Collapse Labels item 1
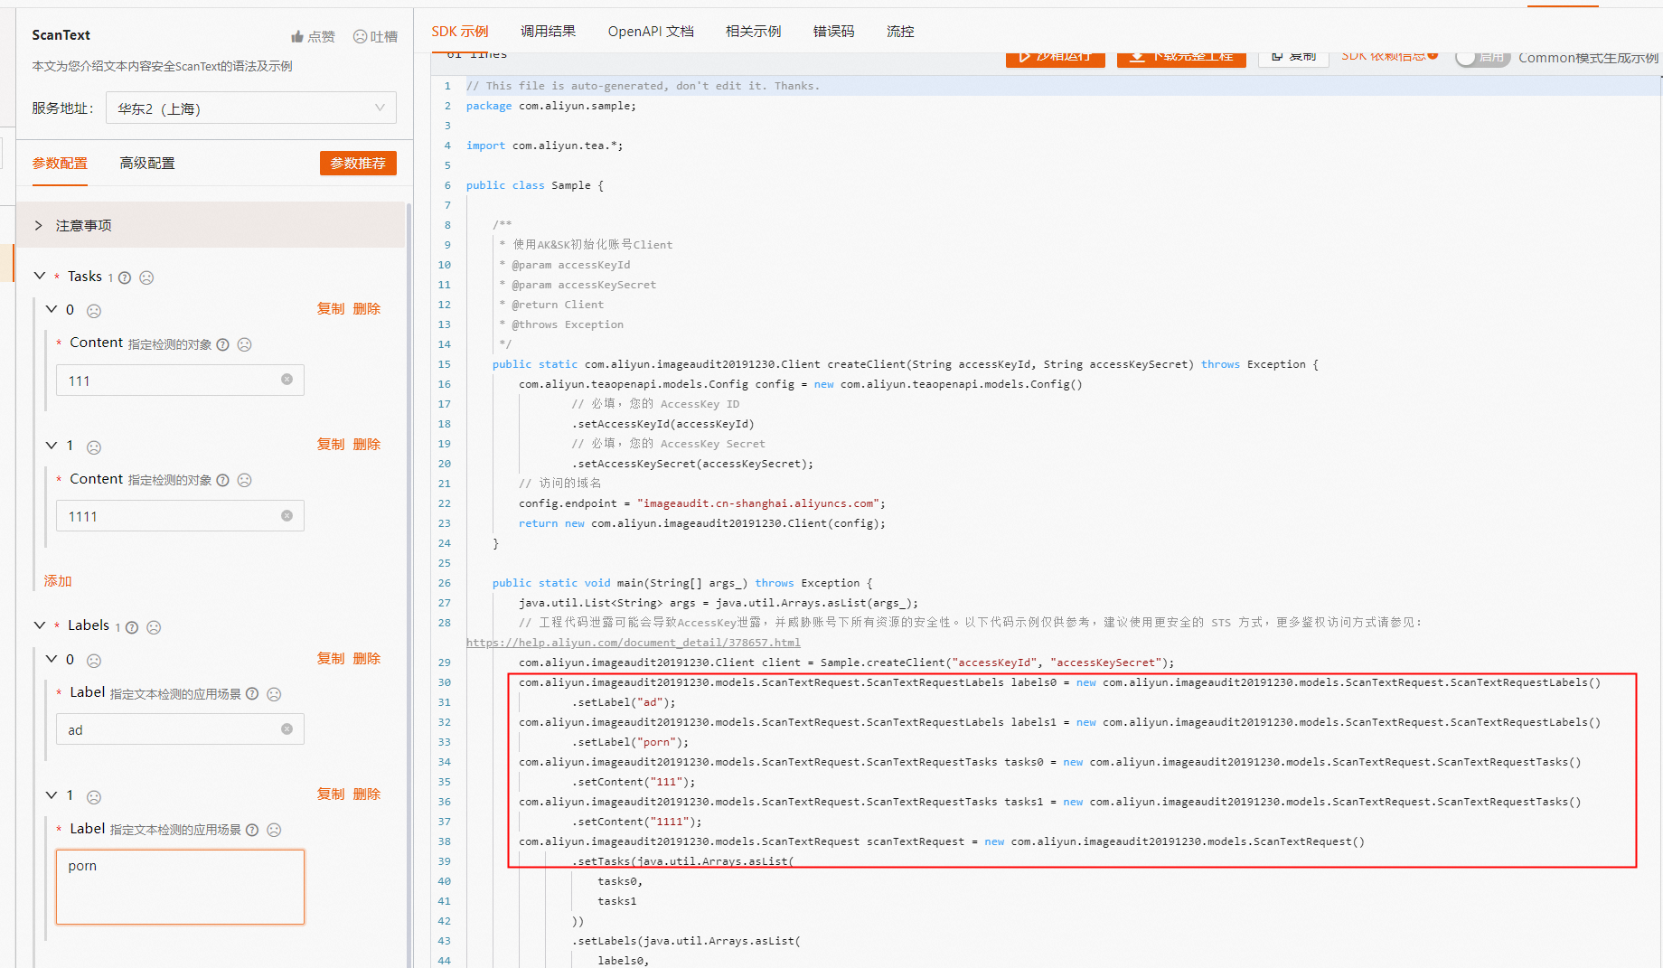This screenshot has height=968, width=1663. point(52,794)
